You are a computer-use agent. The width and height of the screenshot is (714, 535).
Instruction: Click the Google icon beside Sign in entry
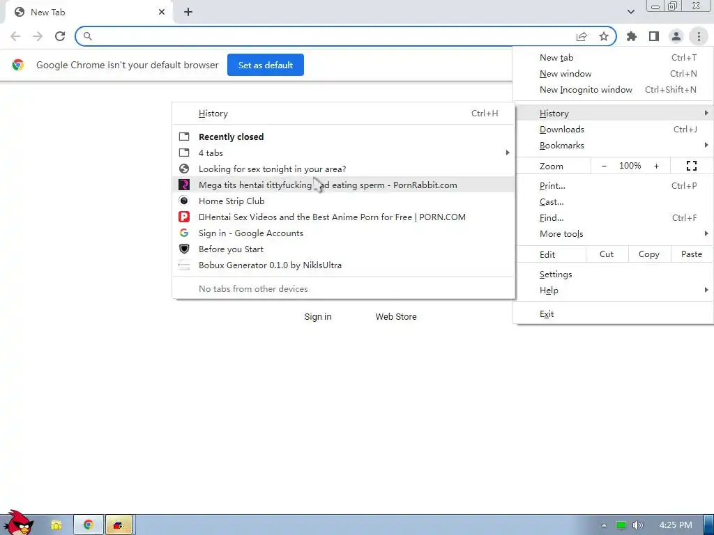(x=184, y=233)
